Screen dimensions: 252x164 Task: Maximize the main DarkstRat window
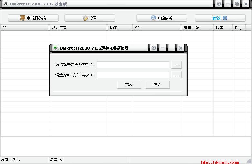237,4
